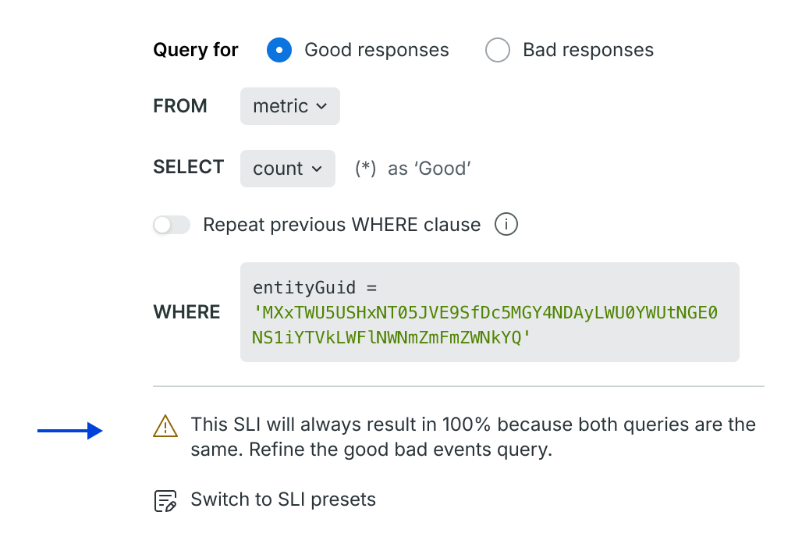Viewport: 802px width, 551px height.
Task: Click the warning triangle icon
Action: (x=165, y=427)
